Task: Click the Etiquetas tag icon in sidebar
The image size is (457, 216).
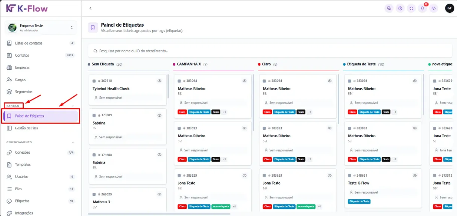Action: [9, 201]
